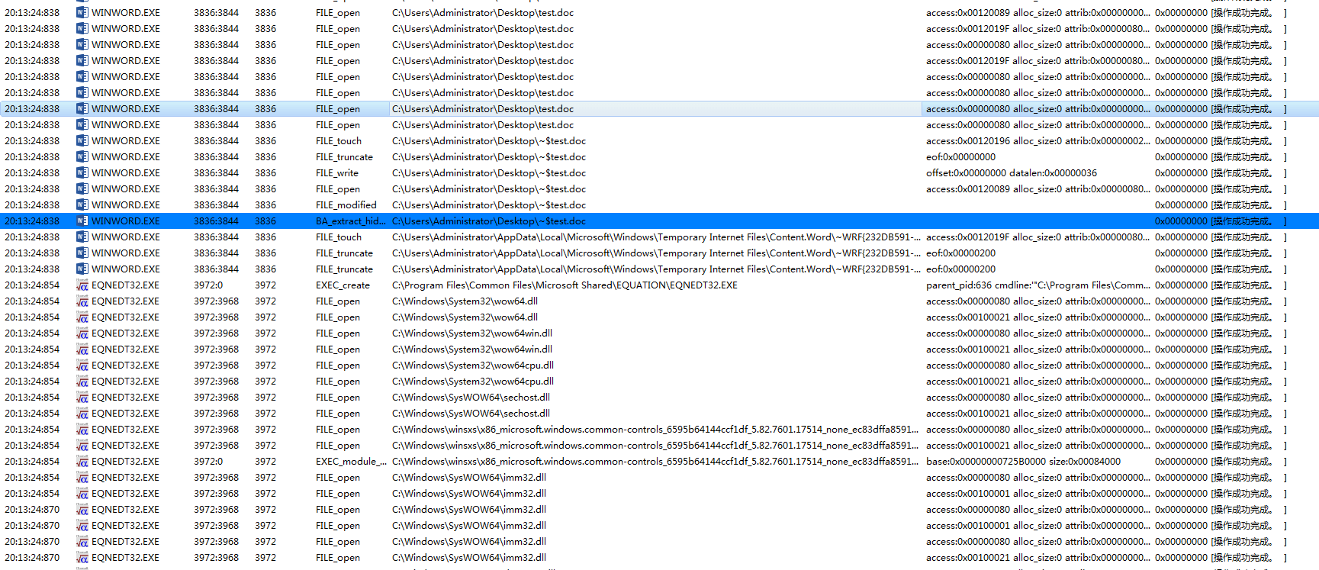Click the EQNEDT32 icon on the wow64win.dll access:0x00100021 row
The height and width of the screenshot is (570, 1319).
82,349
